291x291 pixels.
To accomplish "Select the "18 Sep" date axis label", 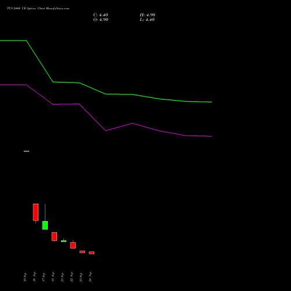I will 53,277.
